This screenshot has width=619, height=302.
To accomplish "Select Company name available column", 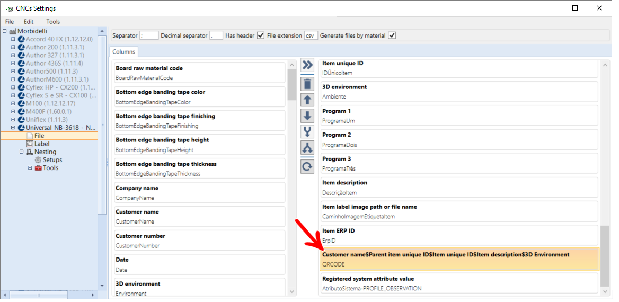I will [x=199, y=193].
